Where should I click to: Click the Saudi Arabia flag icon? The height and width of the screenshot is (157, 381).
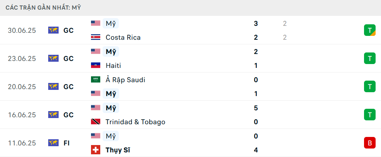pos(96,79)
